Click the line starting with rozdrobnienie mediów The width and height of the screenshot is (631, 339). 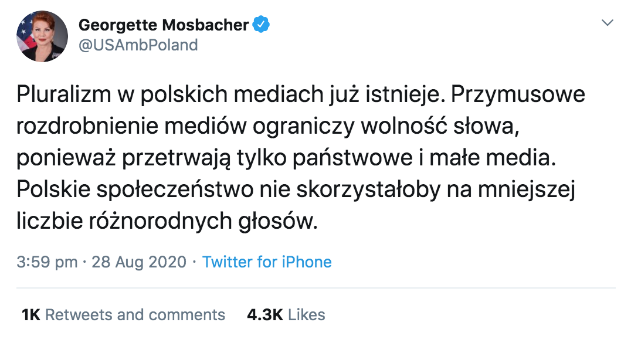268,126
